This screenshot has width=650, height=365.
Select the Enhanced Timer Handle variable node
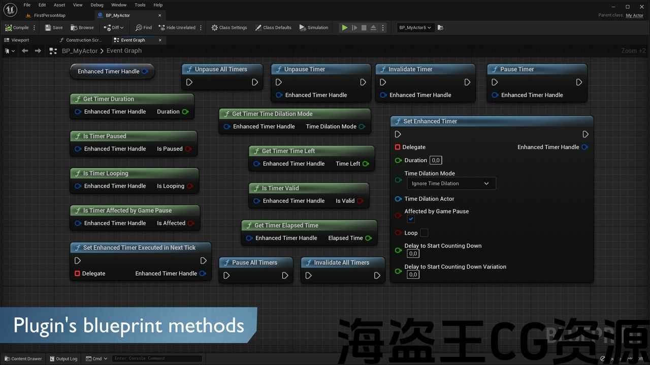[x=112, y=71]
